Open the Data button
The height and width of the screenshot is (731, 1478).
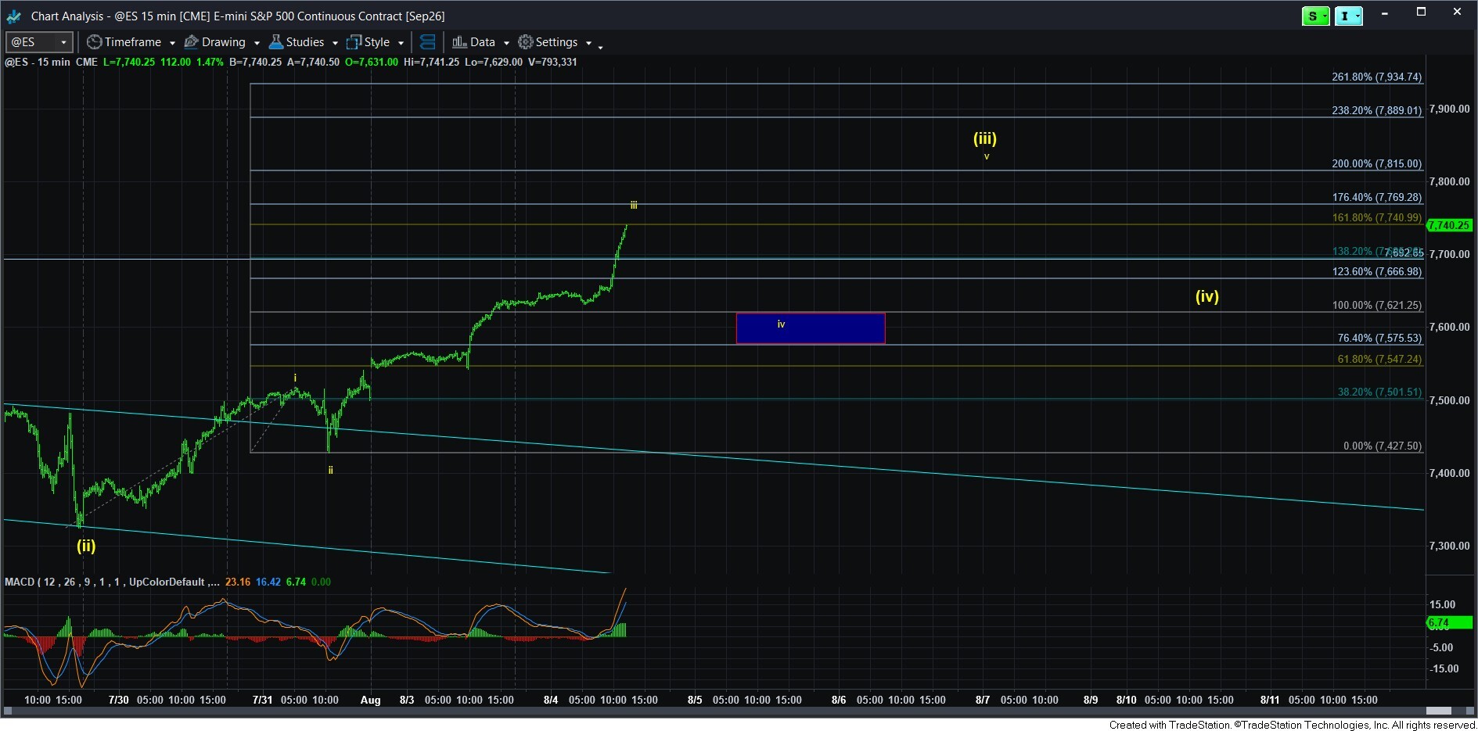(474, 42)
